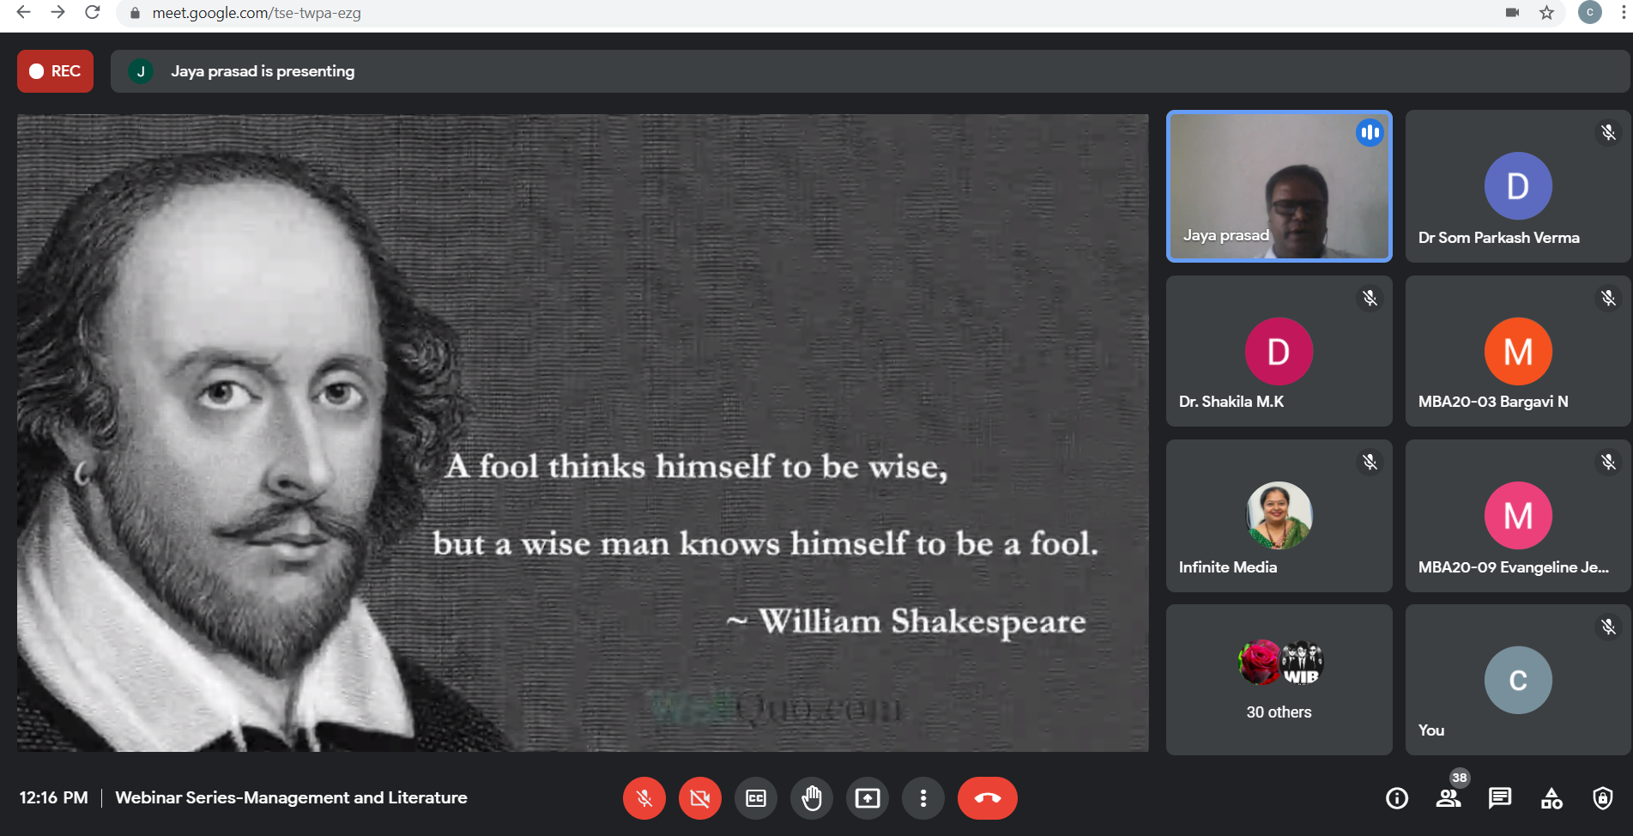Click muted mic icon on Dr Som Parkash Verma

(1608, 133)
